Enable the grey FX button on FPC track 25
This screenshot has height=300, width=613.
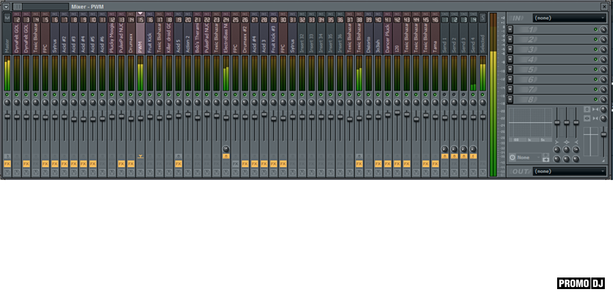236,164
